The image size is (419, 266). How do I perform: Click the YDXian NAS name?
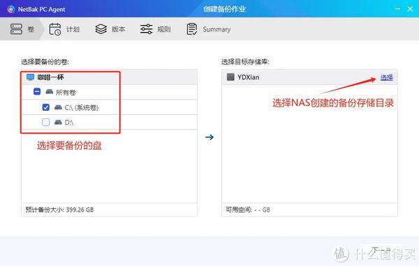[x=248, y=77]
